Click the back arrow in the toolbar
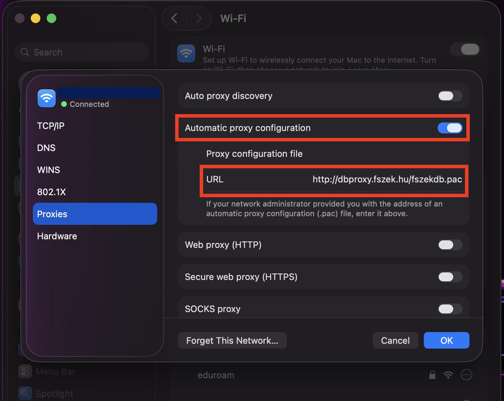 click(174, 18)
